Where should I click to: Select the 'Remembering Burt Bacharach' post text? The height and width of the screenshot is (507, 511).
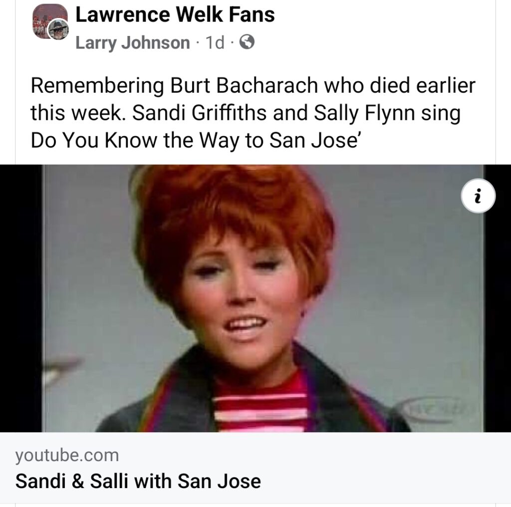[253, 113]
